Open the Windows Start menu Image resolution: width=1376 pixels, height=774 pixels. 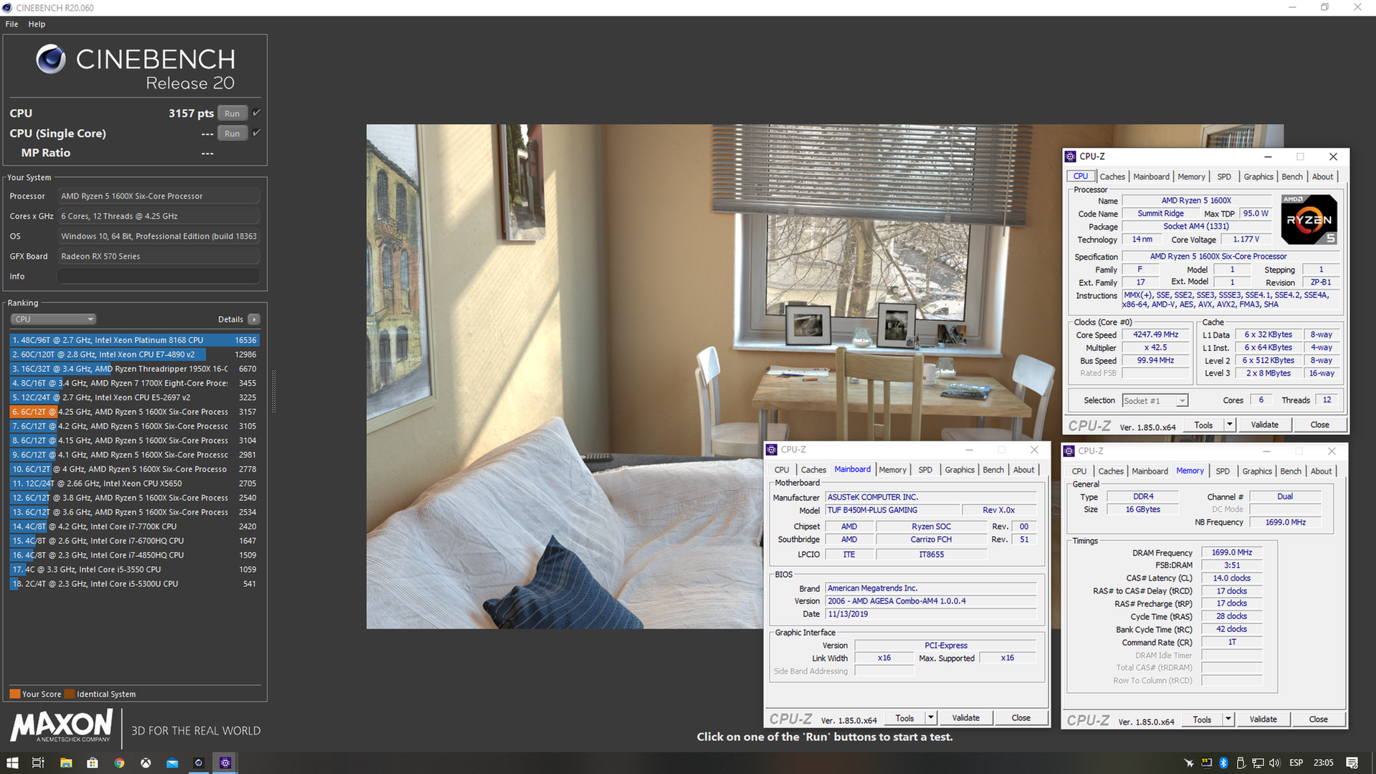pos(12,763)
